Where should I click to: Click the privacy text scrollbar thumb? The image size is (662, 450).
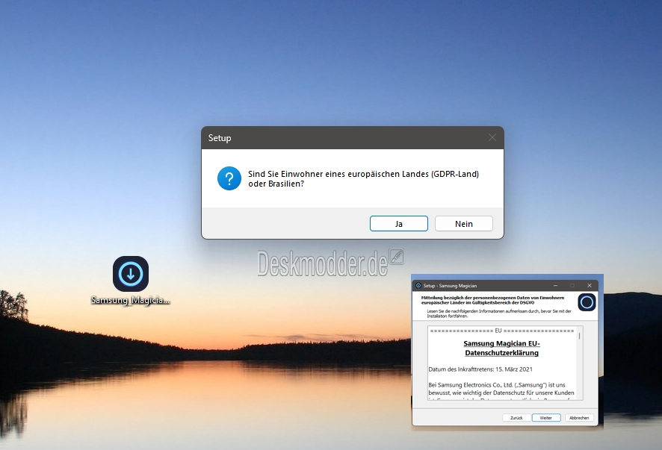click(x=579, y=336)
